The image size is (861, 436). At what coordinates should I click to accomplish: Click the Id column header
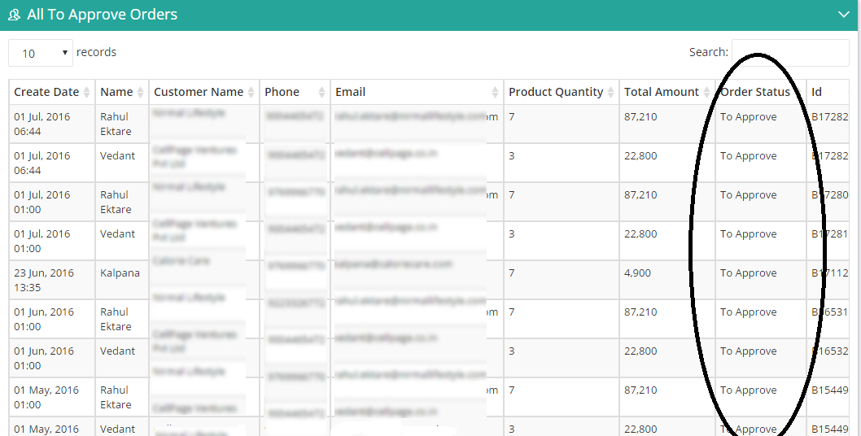pos(816,92)
